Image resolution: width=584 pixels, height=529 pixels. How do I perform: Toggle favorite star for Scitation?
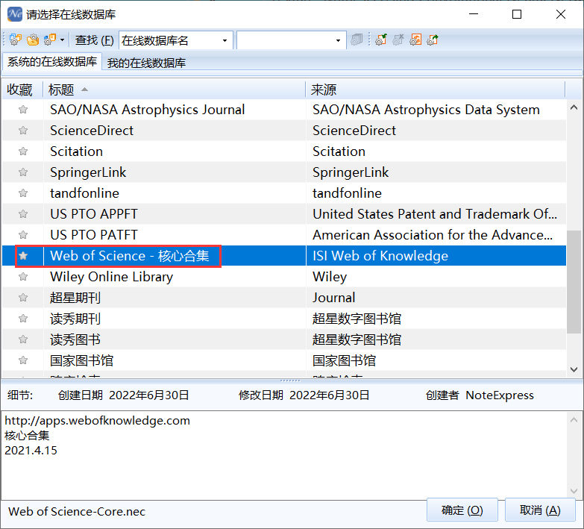[23, 151]
